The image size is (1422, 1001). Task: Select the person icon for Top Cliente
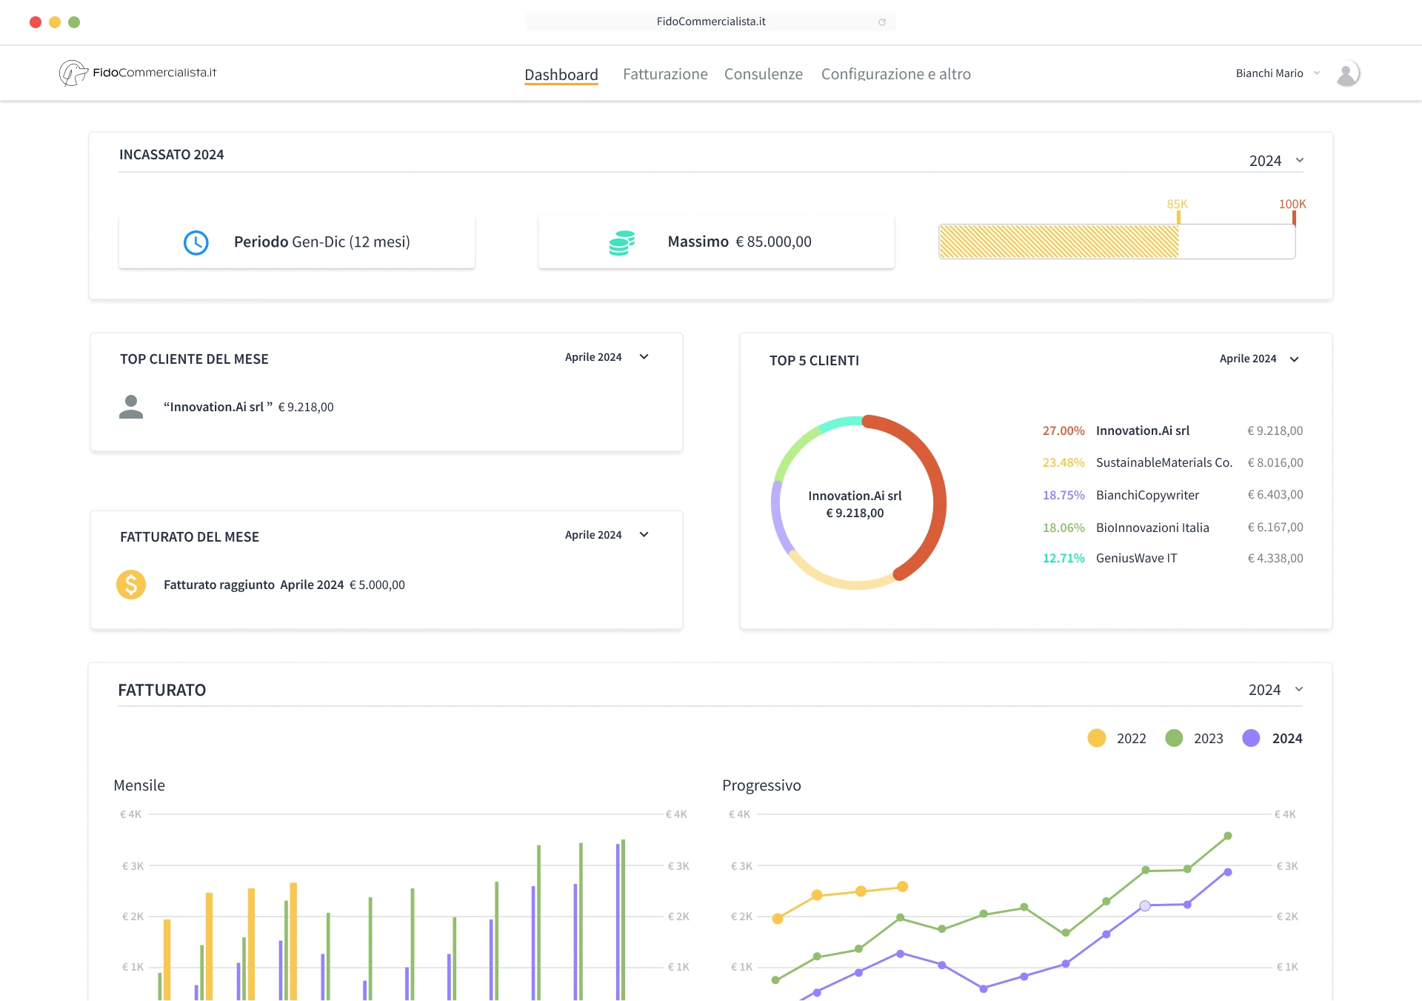[131, 406]
